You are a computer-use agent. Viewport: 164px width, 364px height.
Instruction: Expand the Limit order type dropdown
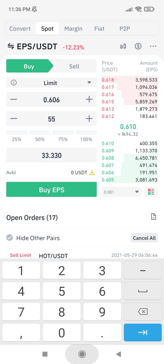click(x=52, y=83)
